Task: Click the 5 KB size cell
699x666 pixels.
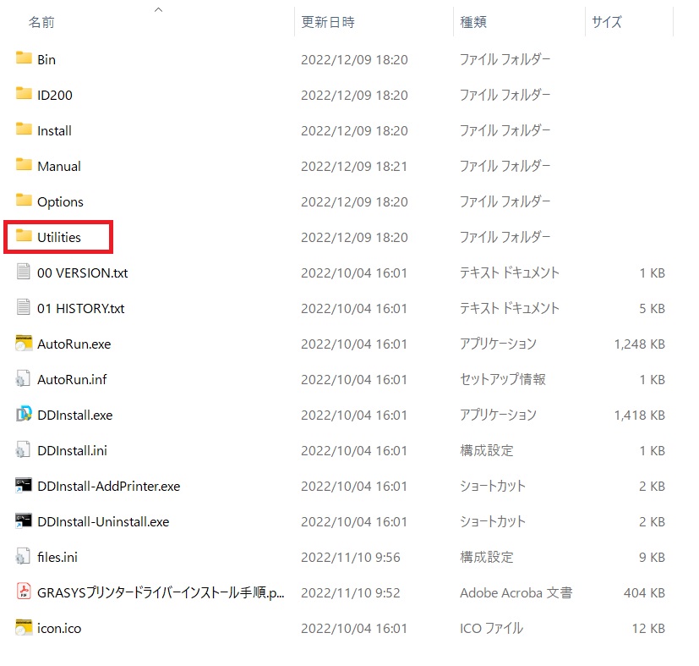Action: tap(653, 308)
